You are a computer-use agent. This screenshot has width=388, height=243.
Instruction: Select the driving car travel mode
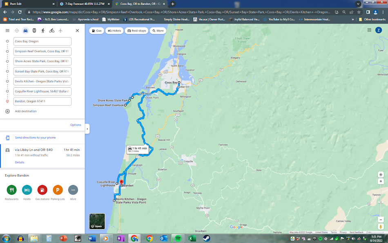[25, 31]
